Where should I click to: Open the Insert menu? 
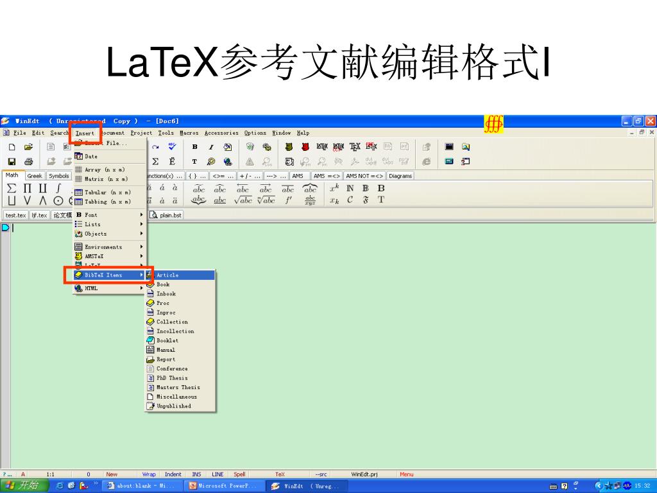coord(85,134)
